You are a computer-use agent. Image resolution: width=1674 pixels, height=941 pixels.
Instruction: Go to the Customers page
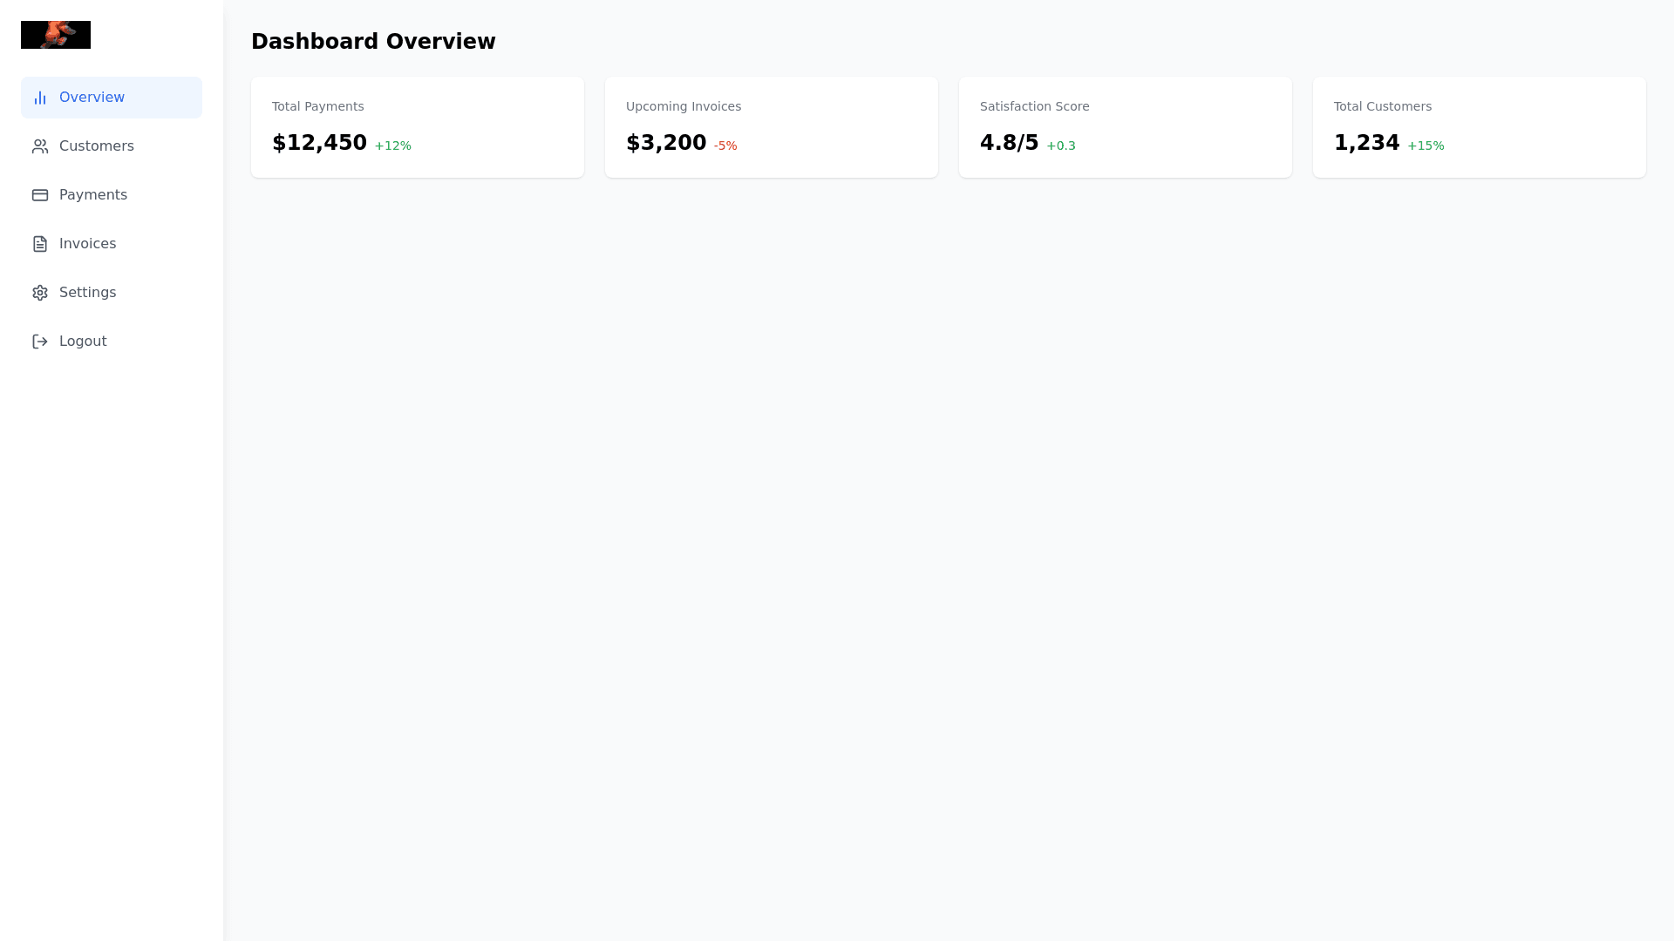[96, 146]
